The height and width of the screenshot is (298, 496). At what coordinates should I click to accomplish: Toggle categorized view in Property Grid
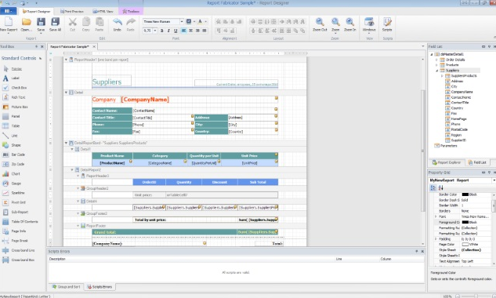coord(433,187)
